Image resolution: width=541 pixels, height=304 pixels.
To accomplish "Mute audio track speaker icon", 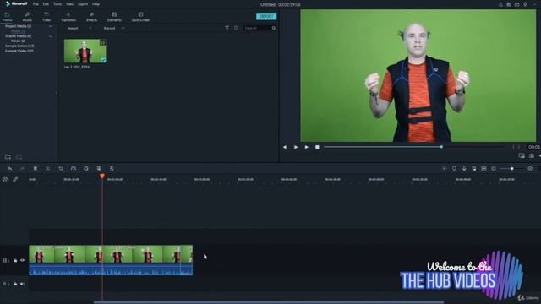I will click(x=23, y=284).
